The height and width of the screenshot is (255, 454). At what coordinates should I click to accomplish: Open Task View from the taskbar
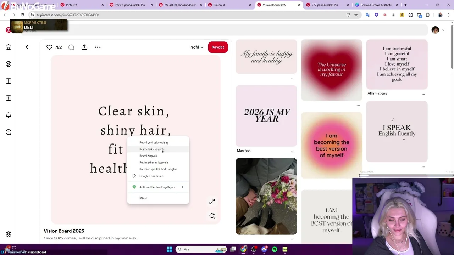[233, 249]
